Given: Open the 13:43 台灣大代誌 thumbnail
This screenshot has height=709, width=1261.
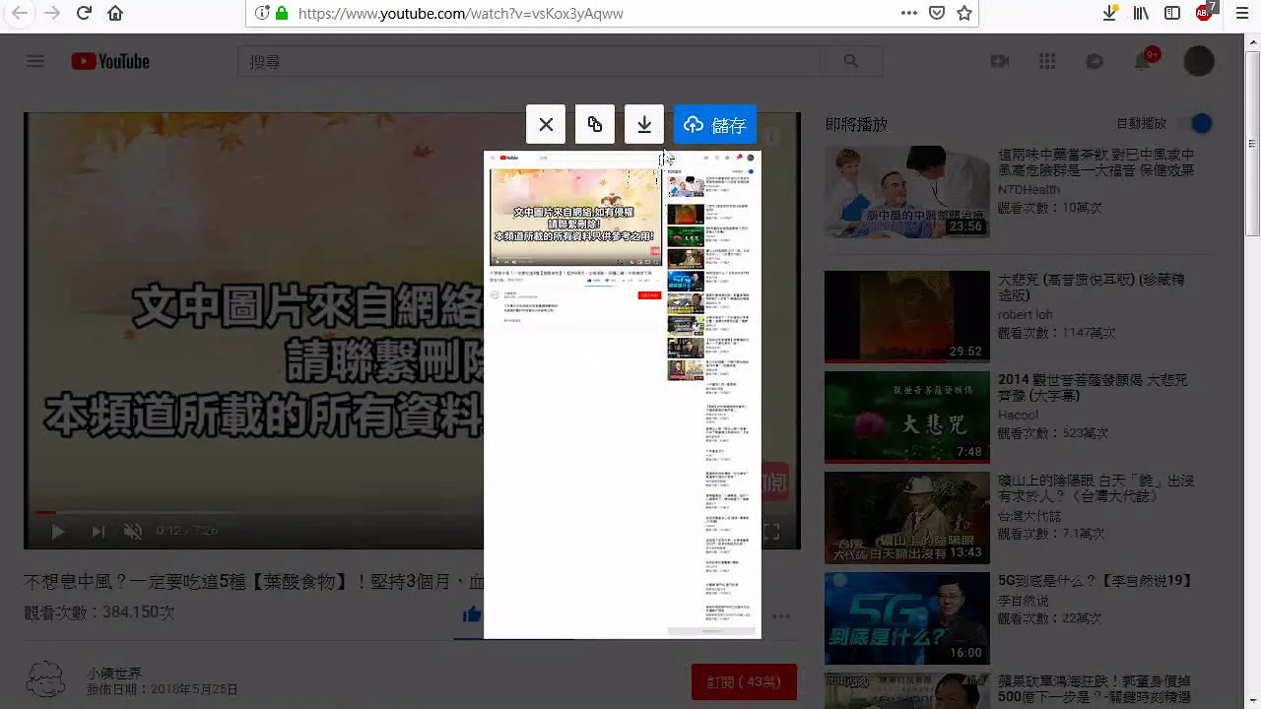Looking at the screenshot, I should (x=906, y=518).
